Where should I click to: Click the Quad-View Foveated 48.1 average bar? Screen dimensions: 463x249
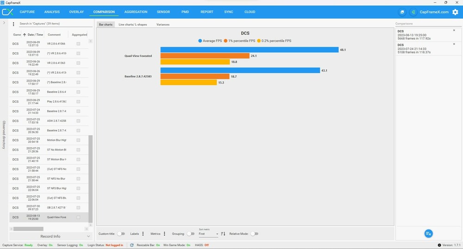click(x=250, y=50)
